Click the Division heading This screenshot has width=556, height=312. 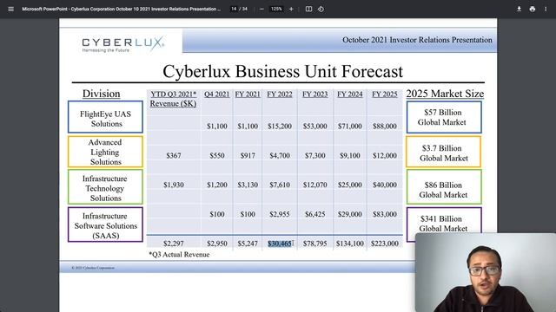coord(101,94)
